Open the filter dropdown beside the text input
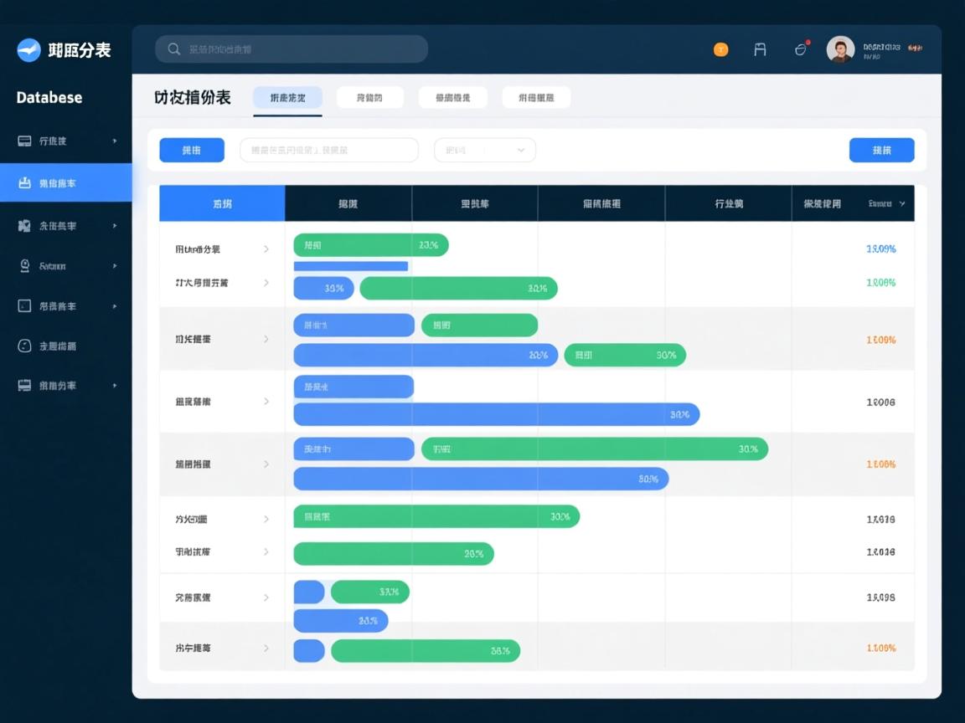Viewport: 965px width, 723px height. 484,151
